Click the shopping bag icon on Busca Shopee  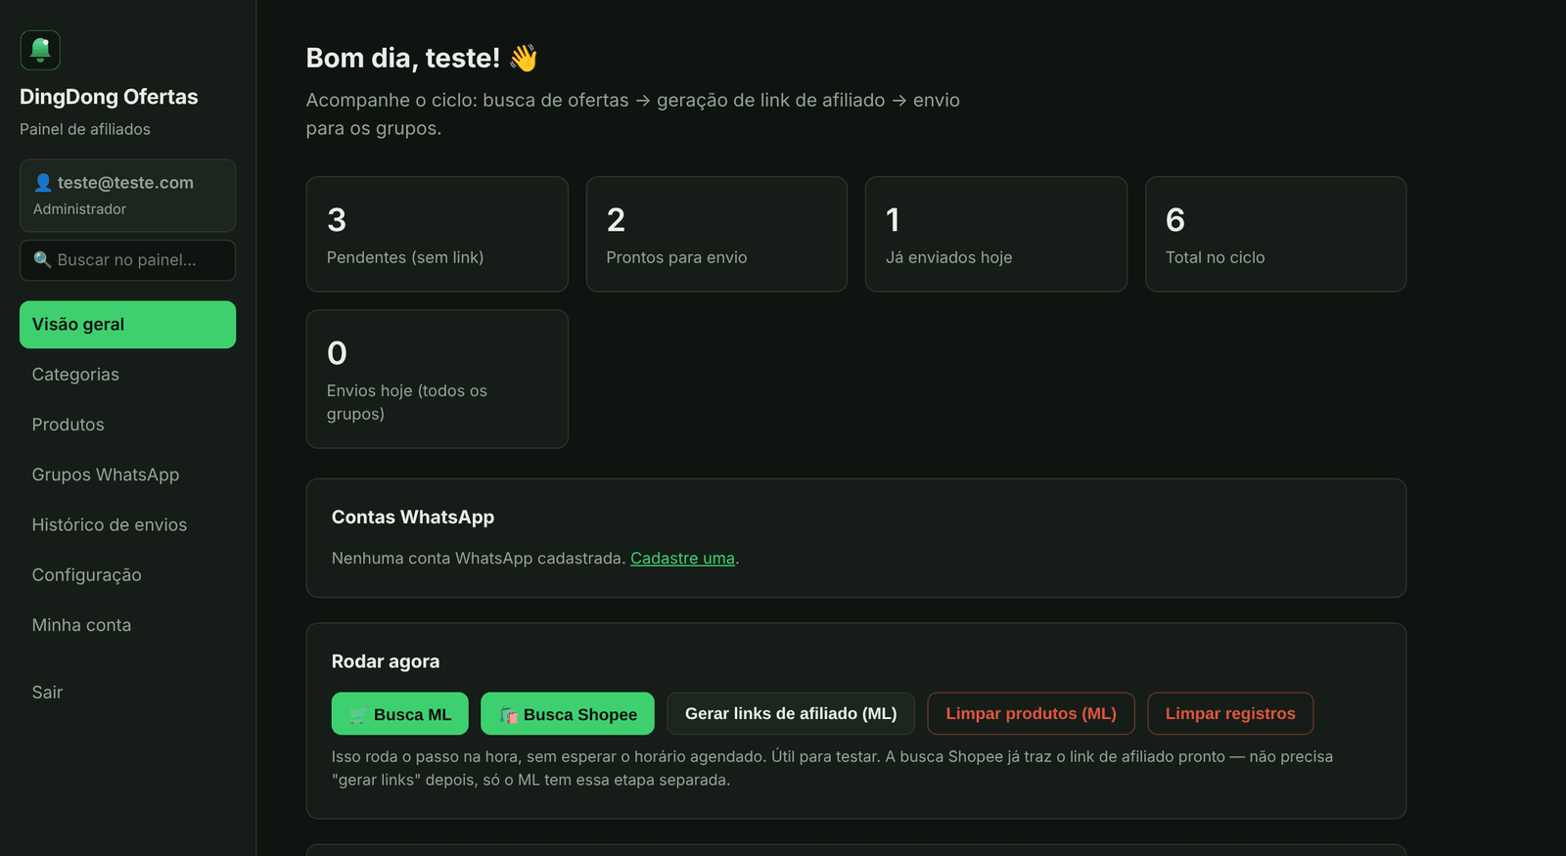(x=508, y=715)
